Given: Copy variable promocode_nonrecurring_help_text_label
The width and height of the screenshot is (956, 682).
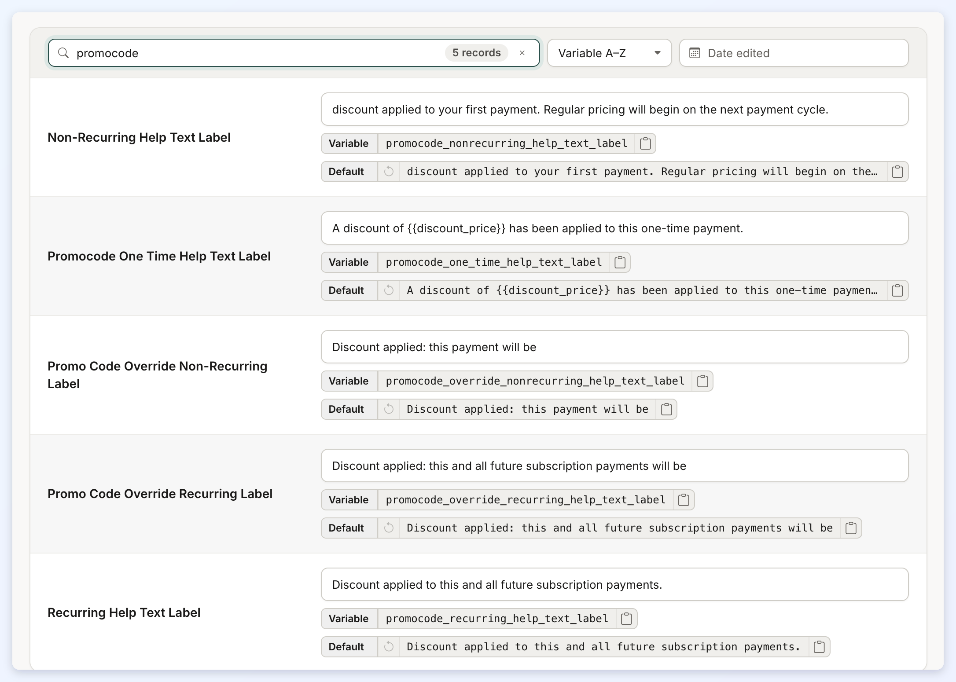Looking at the screenshot, I should pos(645,143).
